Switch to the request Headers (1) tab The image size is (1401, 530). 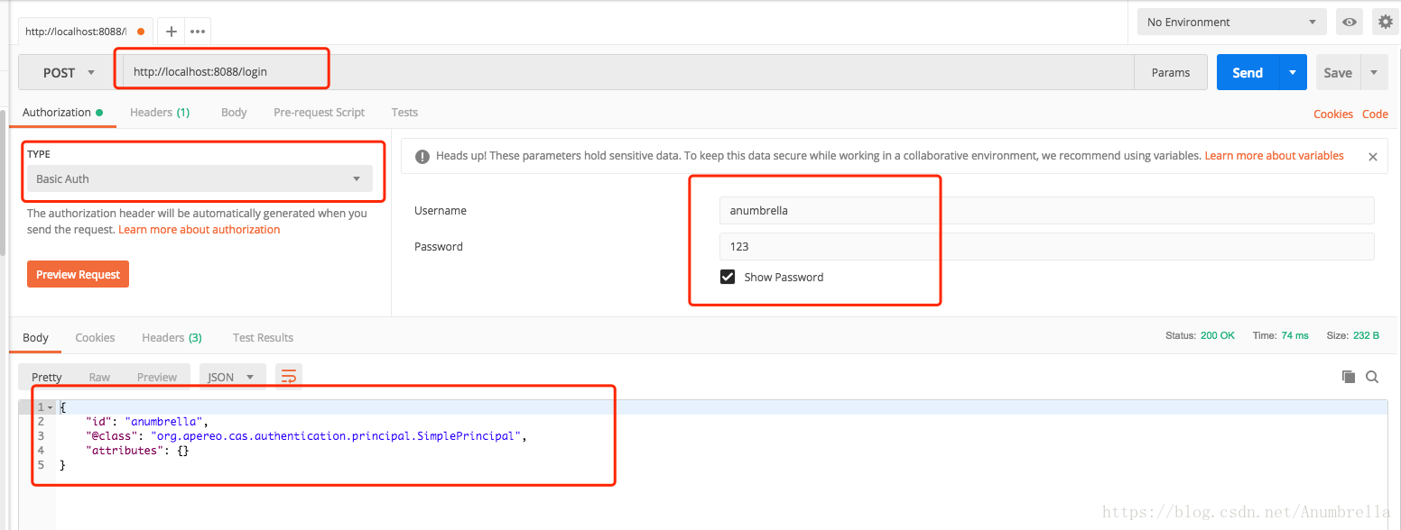coord(160,113)
